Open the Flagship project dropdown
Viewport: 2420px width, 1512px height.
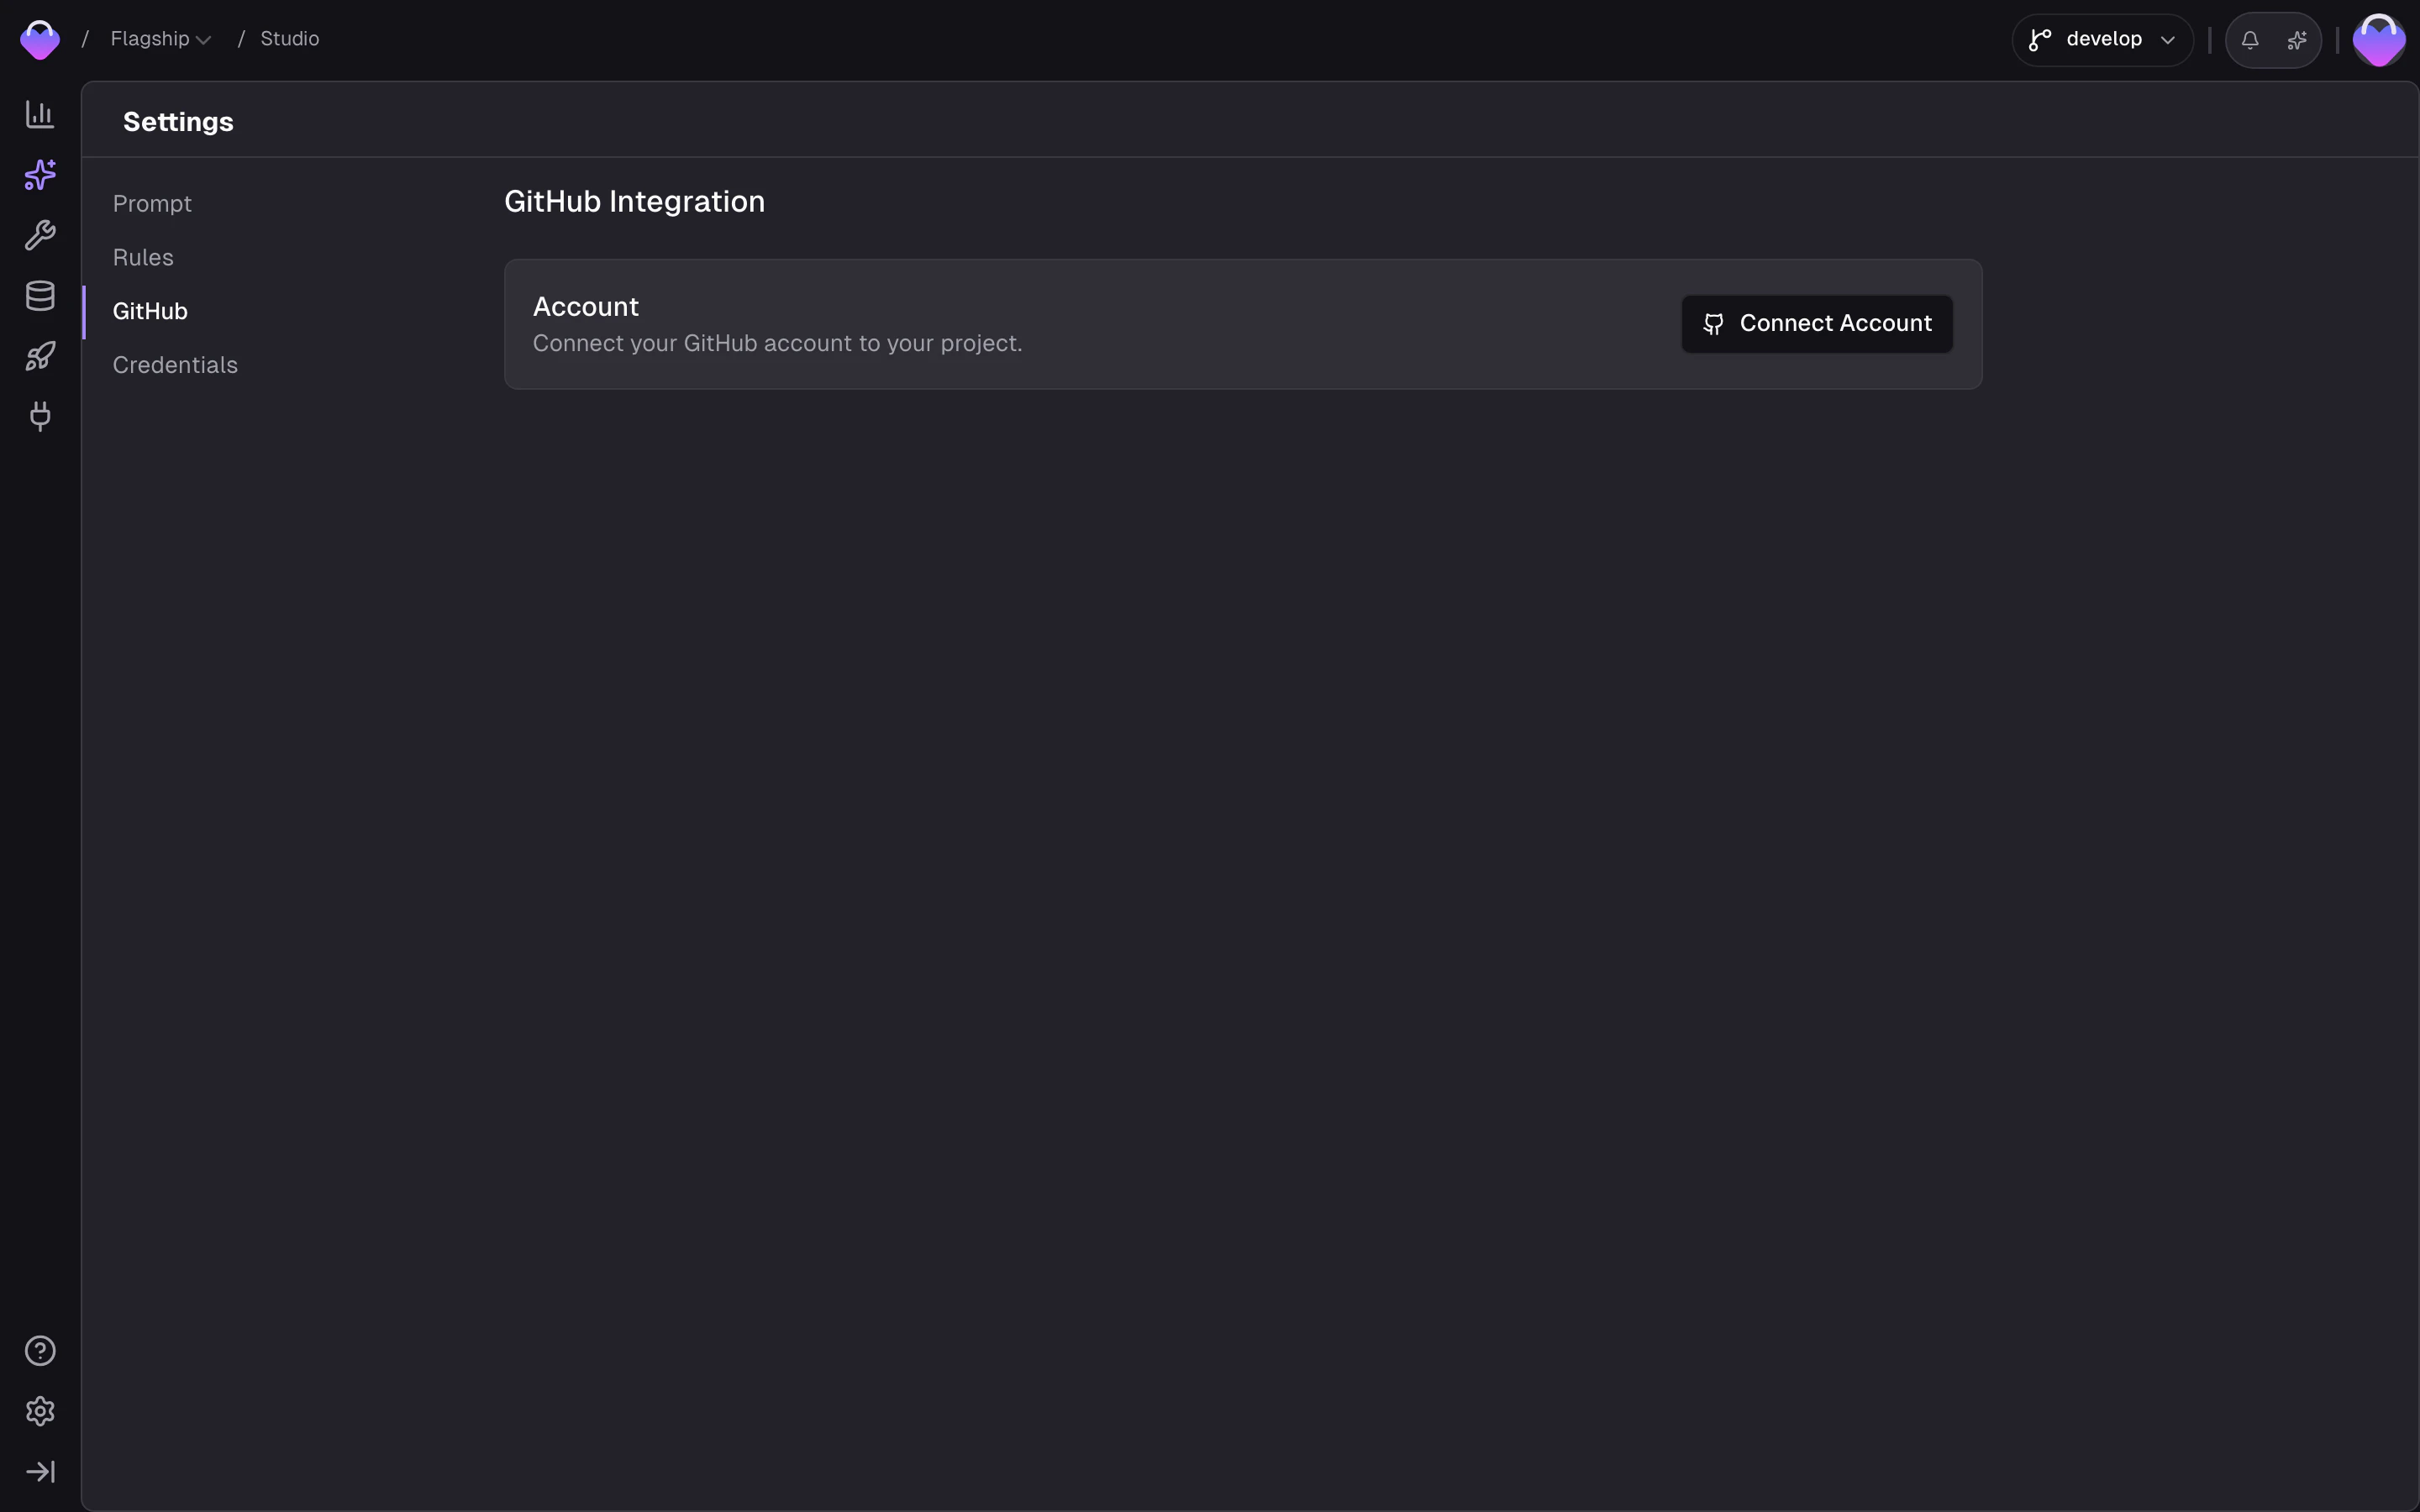click(160, 39)
